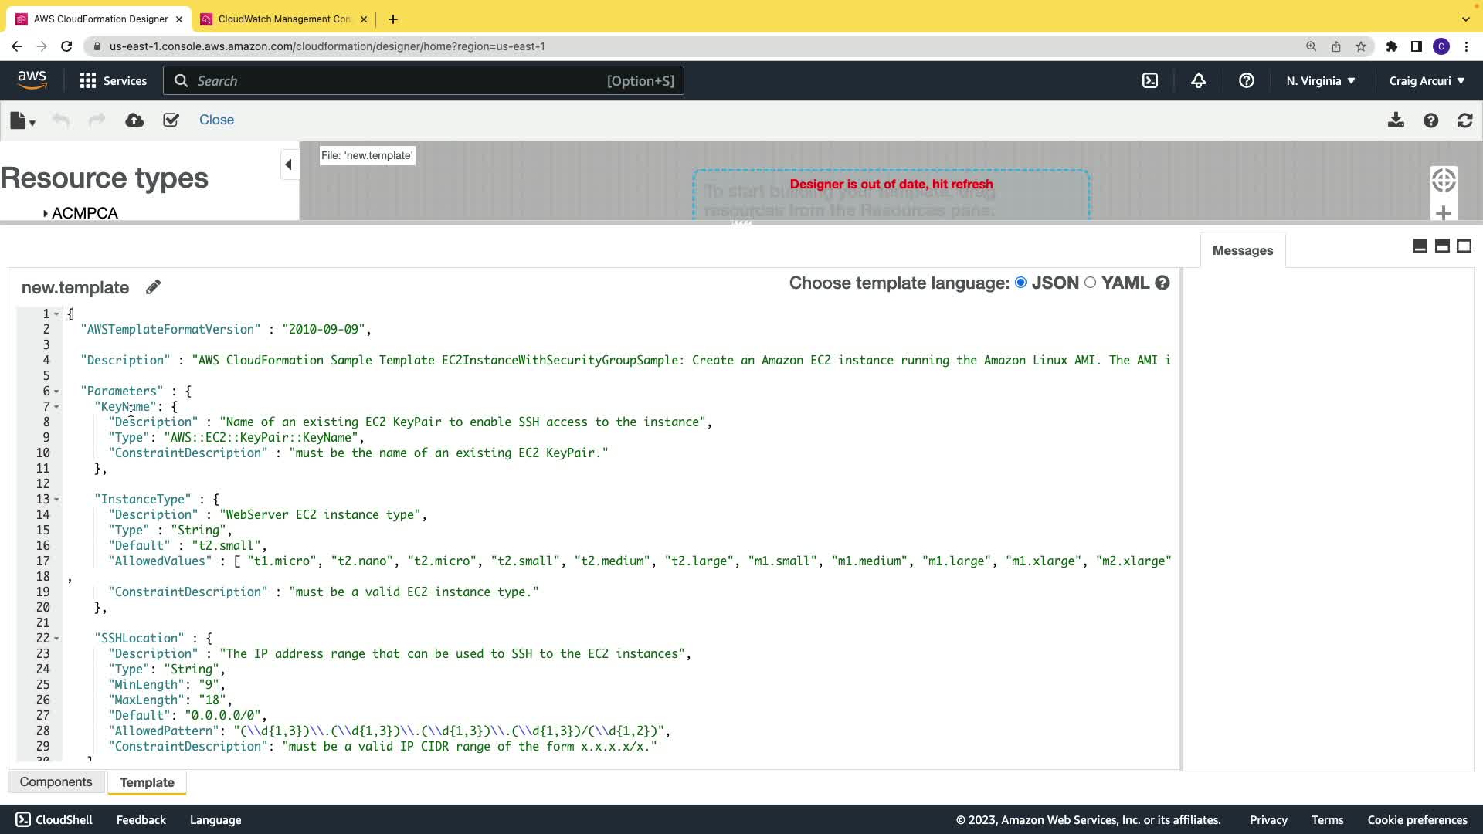Open the N. Virginia region dropdown

pyautogui.click(x=1320, y=80)
